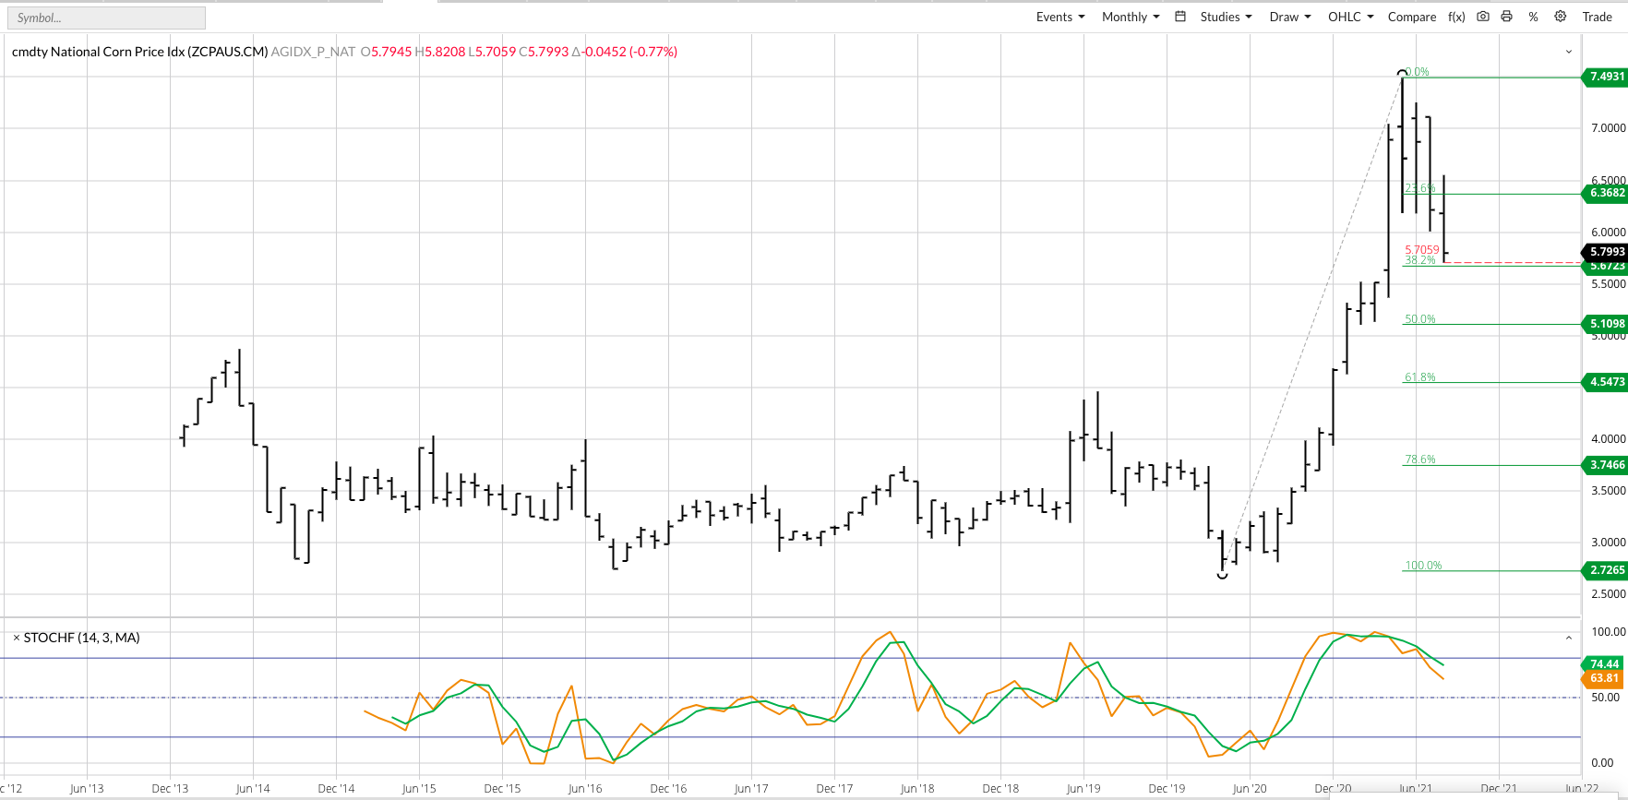Select the Fibonacci 100.0% bottom anchor handle
Image resolution: width=1628 pixels, height=800 pixels.
click(x=1223, y=575)
